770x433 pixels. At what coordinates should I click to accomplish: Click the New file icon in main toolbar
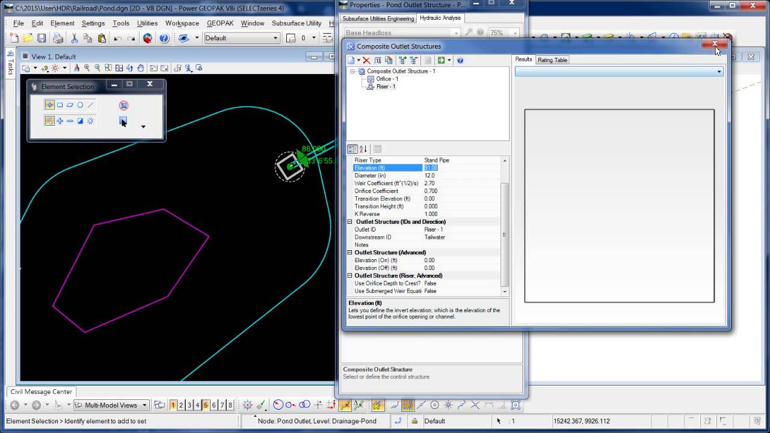pos(14,38)
